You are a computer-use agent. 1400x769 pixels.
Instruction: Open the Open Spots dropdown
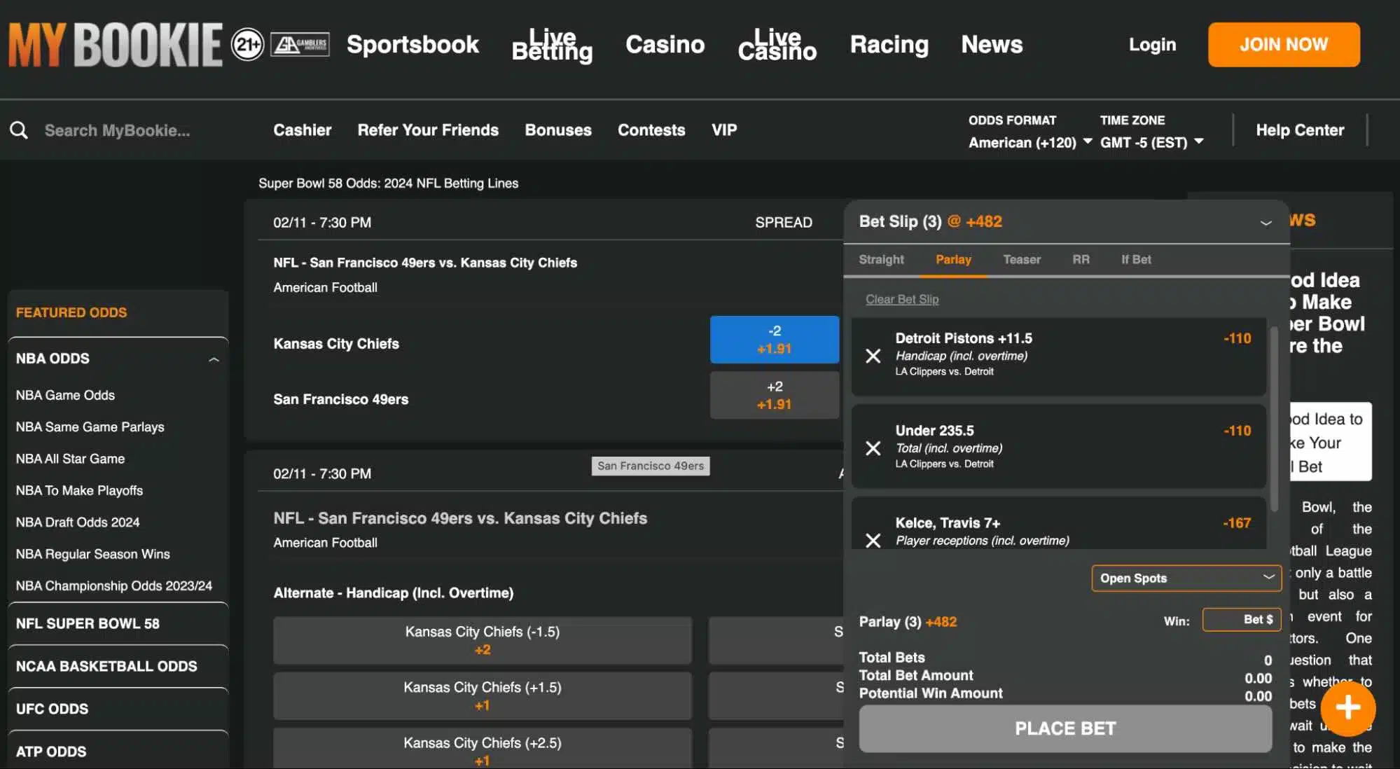pos(1186,578)
